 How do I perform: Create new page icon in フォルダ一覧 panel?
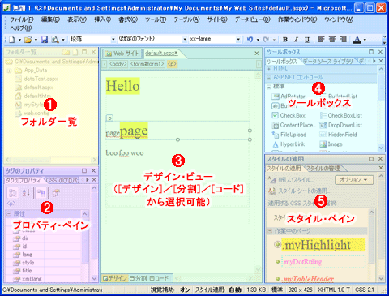click(x=75, y=52)
